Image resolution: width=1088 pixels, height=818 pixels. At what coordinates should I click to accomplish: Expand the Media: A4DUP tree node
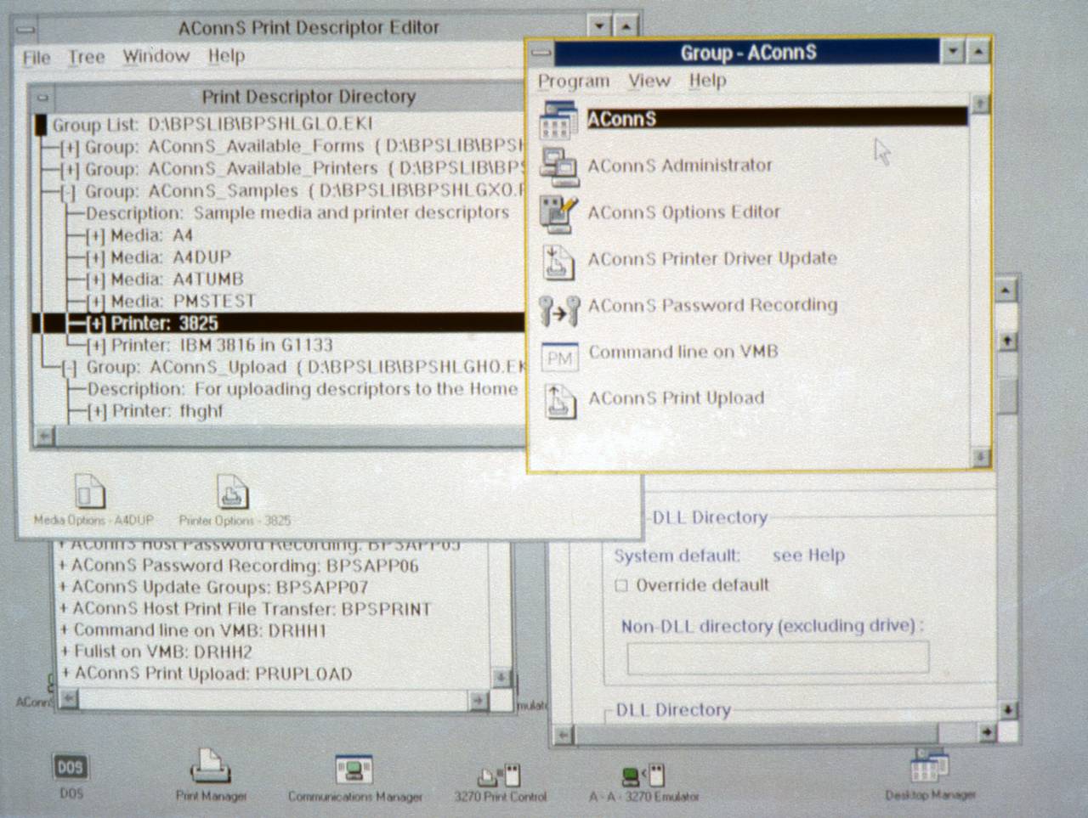click(x=95, y=258)
